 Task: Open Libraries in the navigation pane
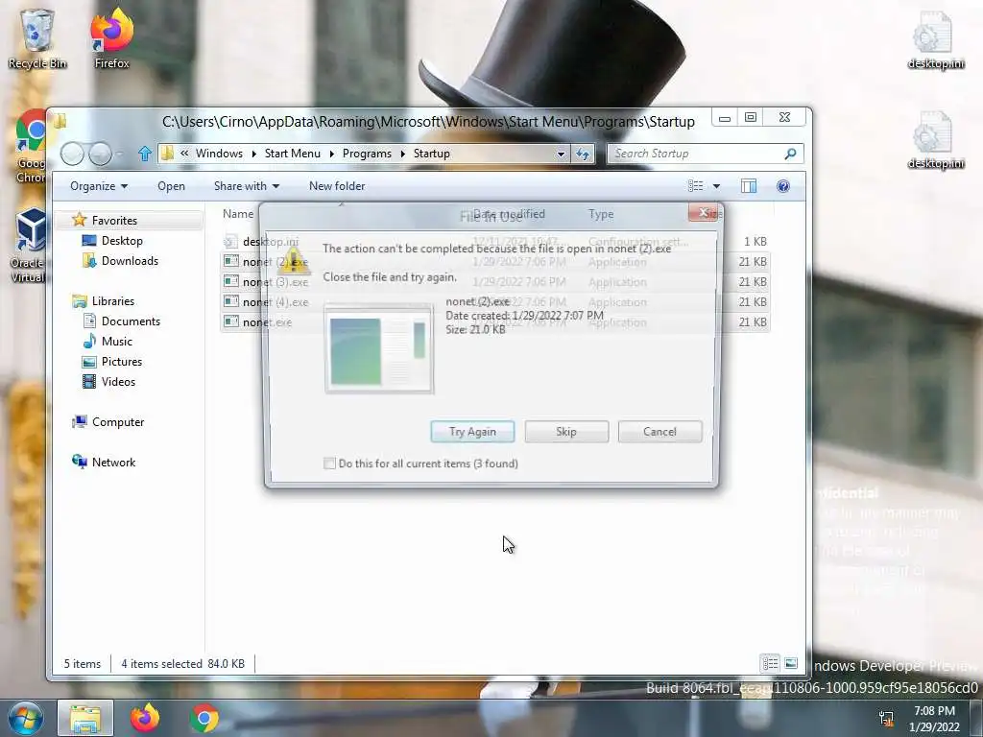pyautogui.click(x=113, y=300)
